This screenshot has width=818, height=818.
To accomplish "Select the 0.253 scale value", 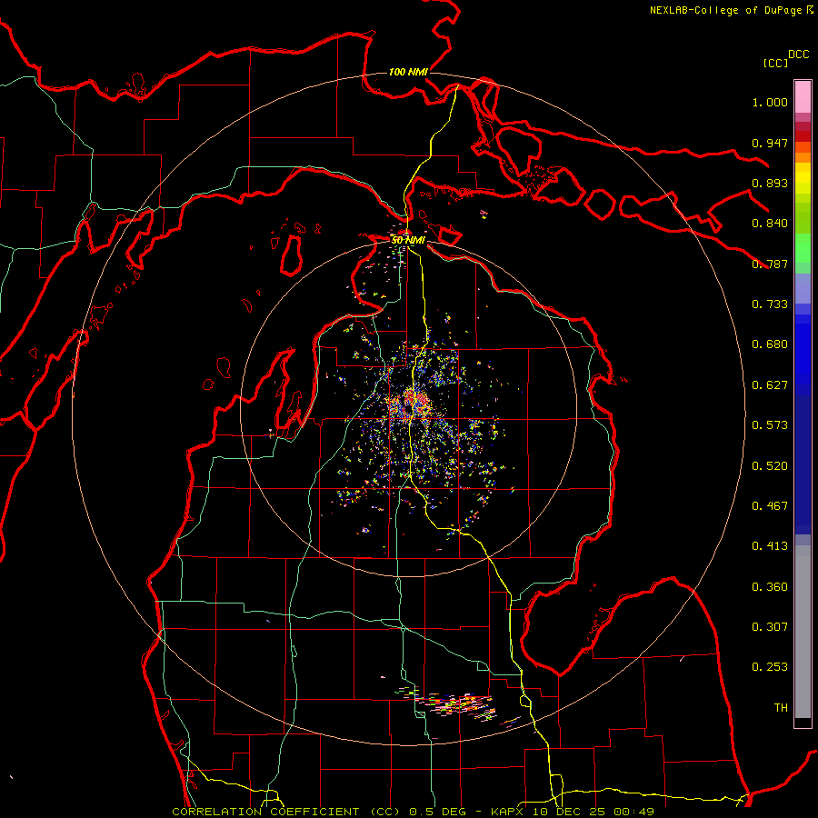I will [x=770, y=667].
